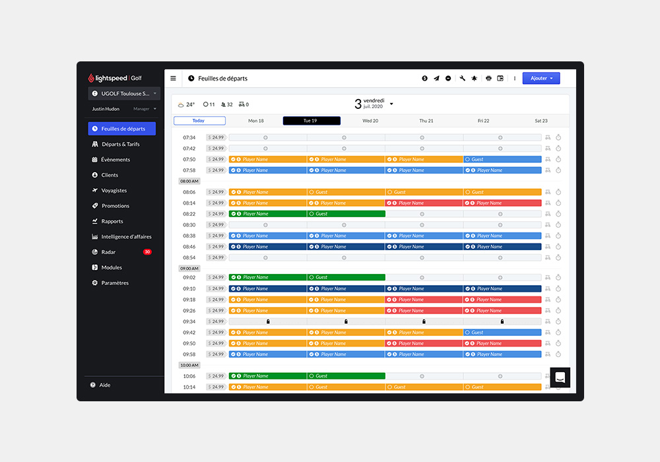Viewport: 660px width, 462px height.
Task: Select the Wed 20 day tab
Action: pyautogui.click(x=370, y=121)
